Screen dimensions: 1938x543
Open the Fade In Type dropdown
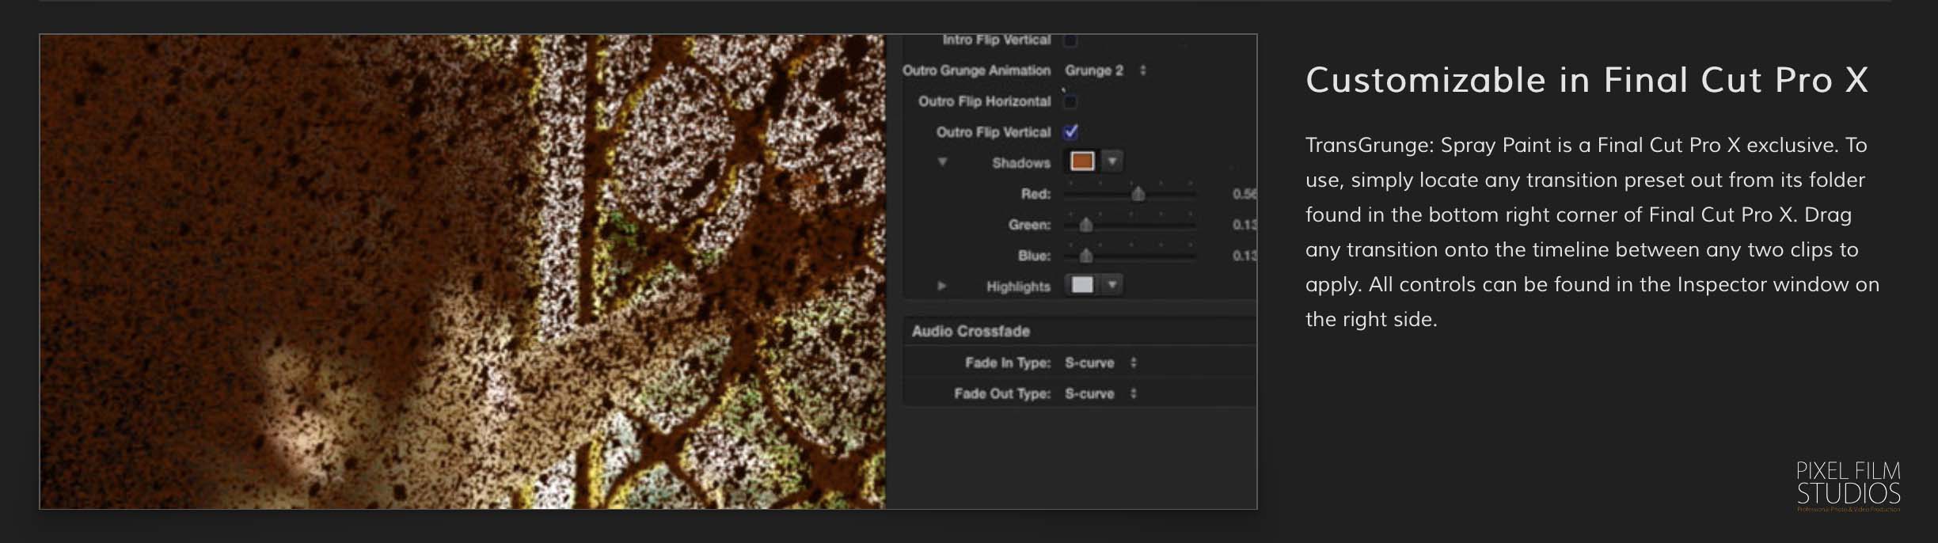tap(1101, 363)
